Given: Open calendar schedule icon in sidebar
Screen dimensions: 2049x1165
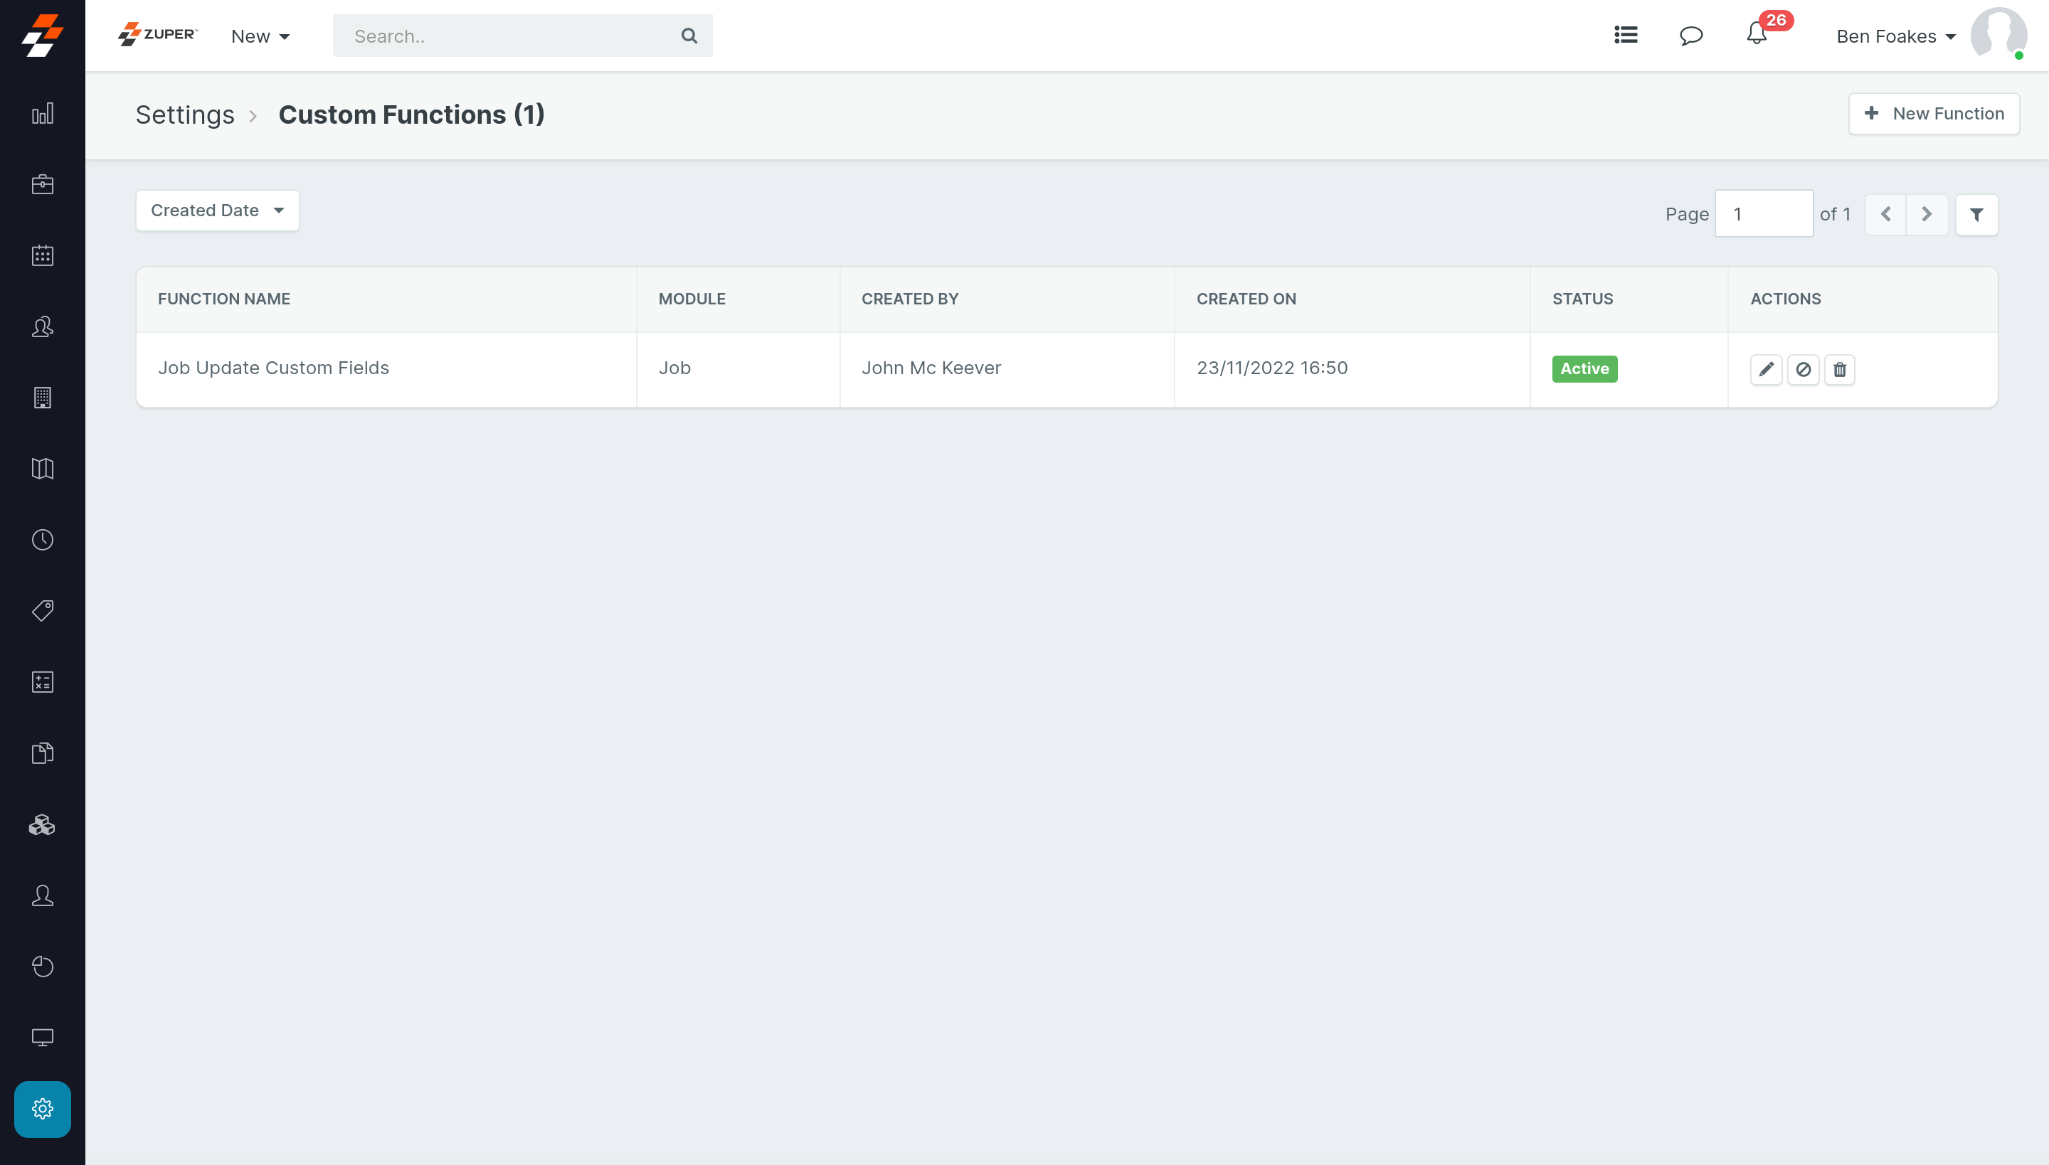Looking at the screenshot, I should click(43, 256).
